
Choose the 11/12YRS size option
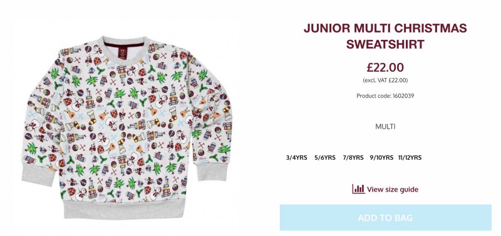tap(410, 158)
